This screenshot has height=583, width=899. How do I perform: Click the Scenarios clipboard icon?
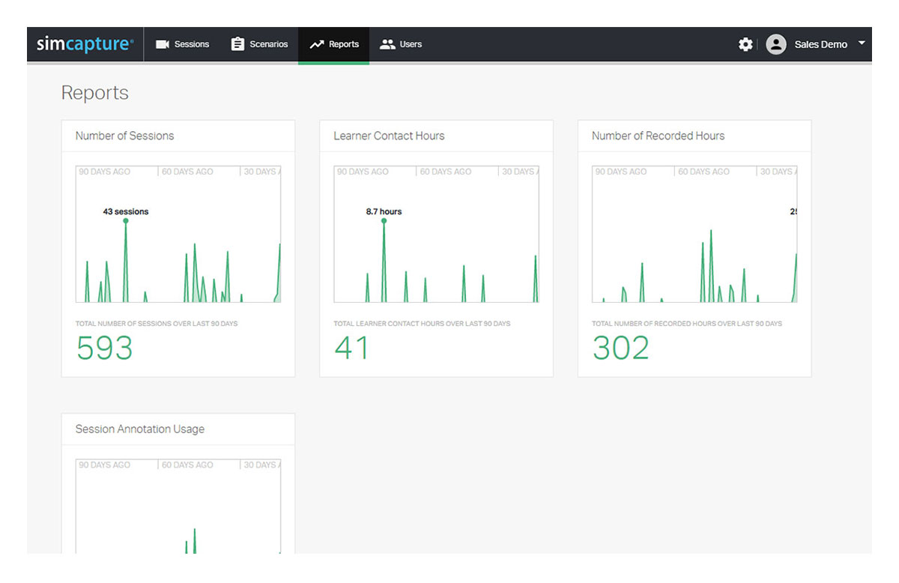point(237,44)
